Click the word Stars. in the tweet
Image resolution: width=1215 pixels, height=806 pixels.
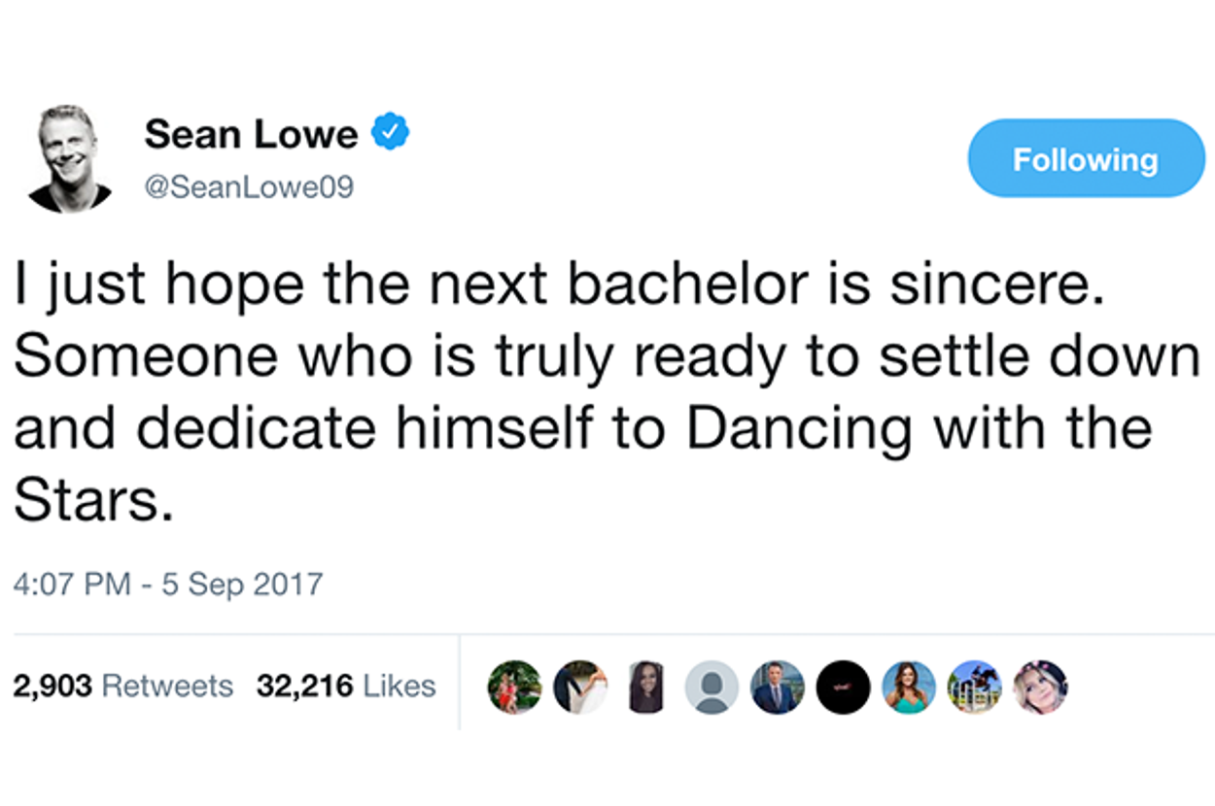[93, 503]
